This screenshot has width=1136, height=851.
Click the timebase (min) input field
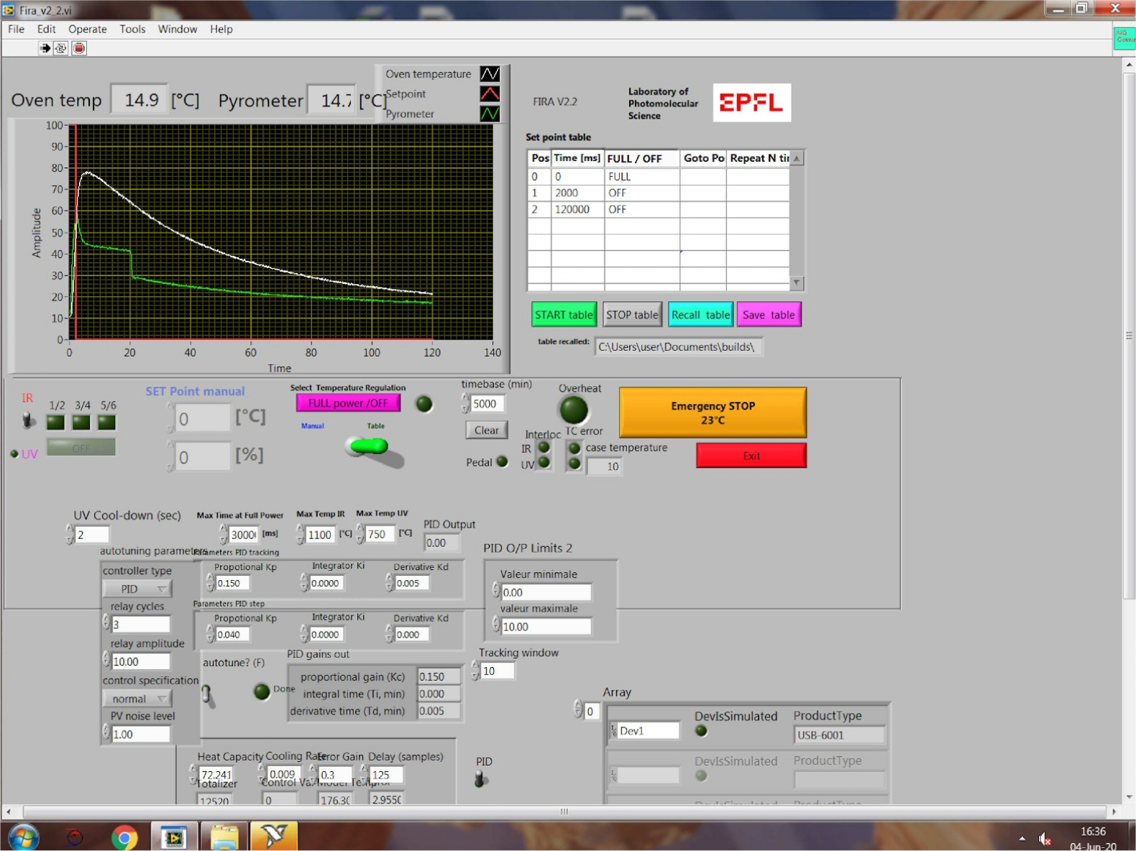[x=487, y=404]
